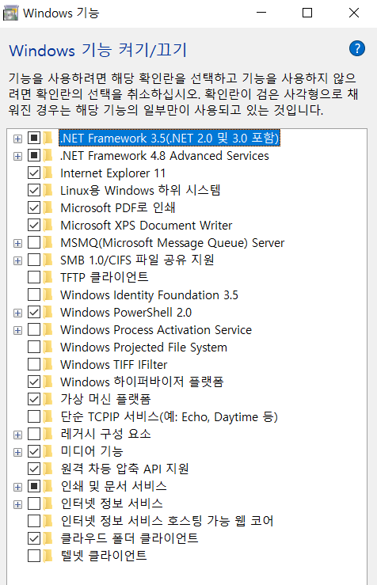
Task: Uncheck Microsoft PDF로 인쇄 checkbox
Action: [x=34, y=208]
